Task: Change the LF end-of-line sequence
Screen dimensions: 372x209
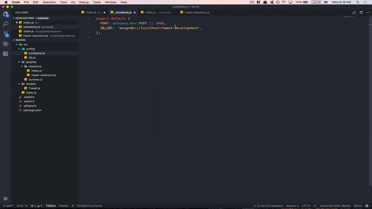Action: tap(314, 206)
